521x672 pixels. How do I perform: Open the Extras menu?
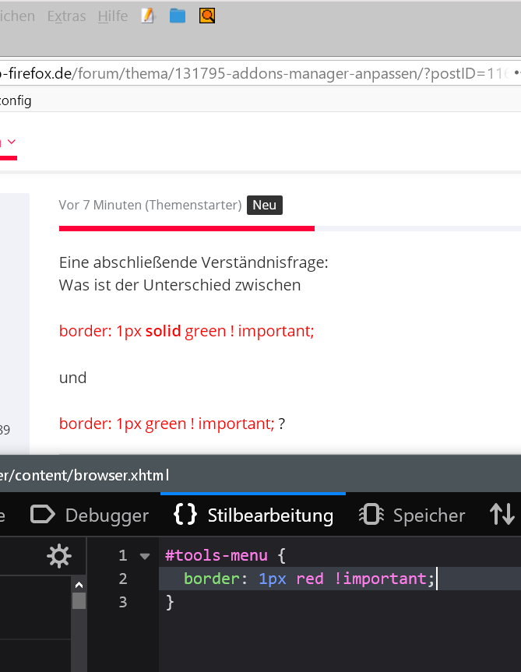coord(66,16)
